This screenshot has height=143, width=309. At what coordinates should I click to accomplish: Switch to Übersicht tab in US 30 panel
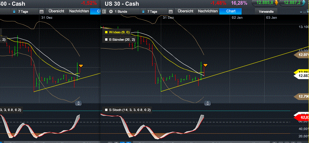(186, 11)
